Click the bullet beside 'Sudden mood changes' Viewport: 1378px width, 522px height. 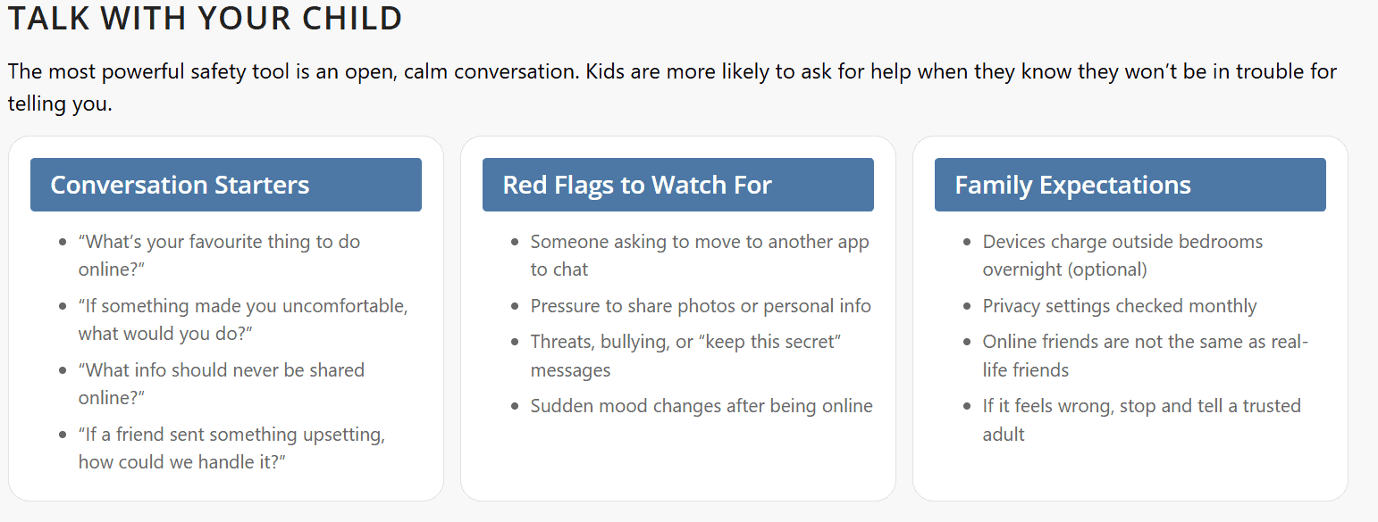pyautogui.click(x=515, y=406)
